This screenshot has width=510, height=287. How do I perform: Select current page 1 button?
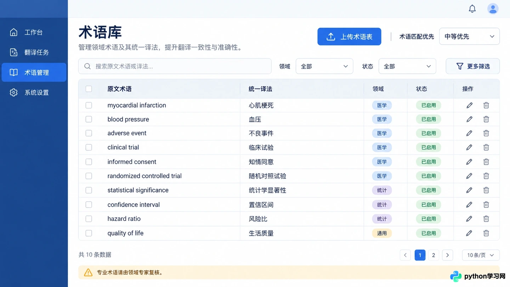tap(420, 255)
